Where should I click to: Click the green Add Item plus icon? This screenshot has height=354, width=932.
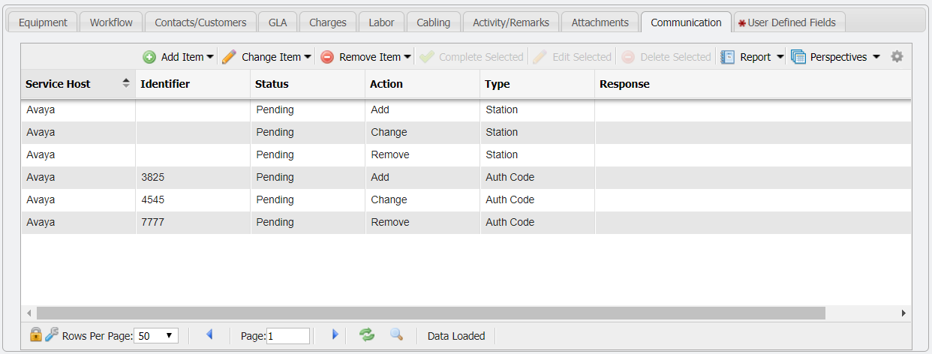click(149, 57)
